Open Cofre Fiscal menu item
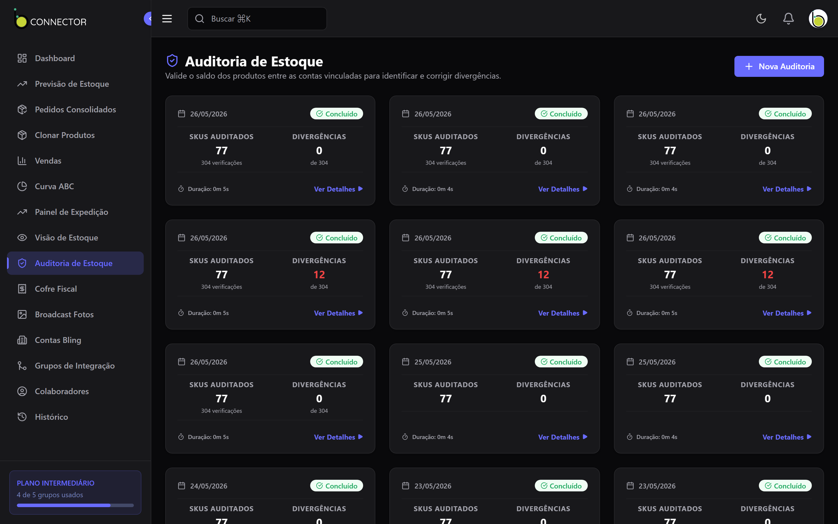The image size is (838, 524). (75, 289)
